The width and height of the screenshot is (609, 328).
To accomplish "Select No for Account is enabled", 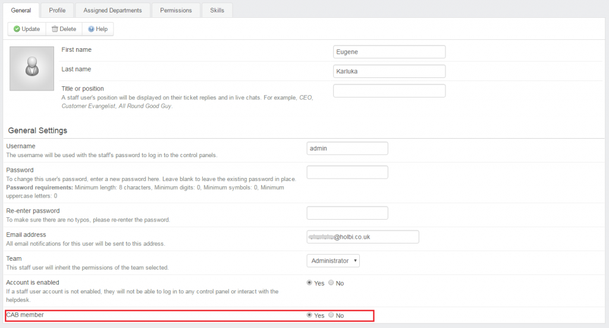I will tap(331, 283).
